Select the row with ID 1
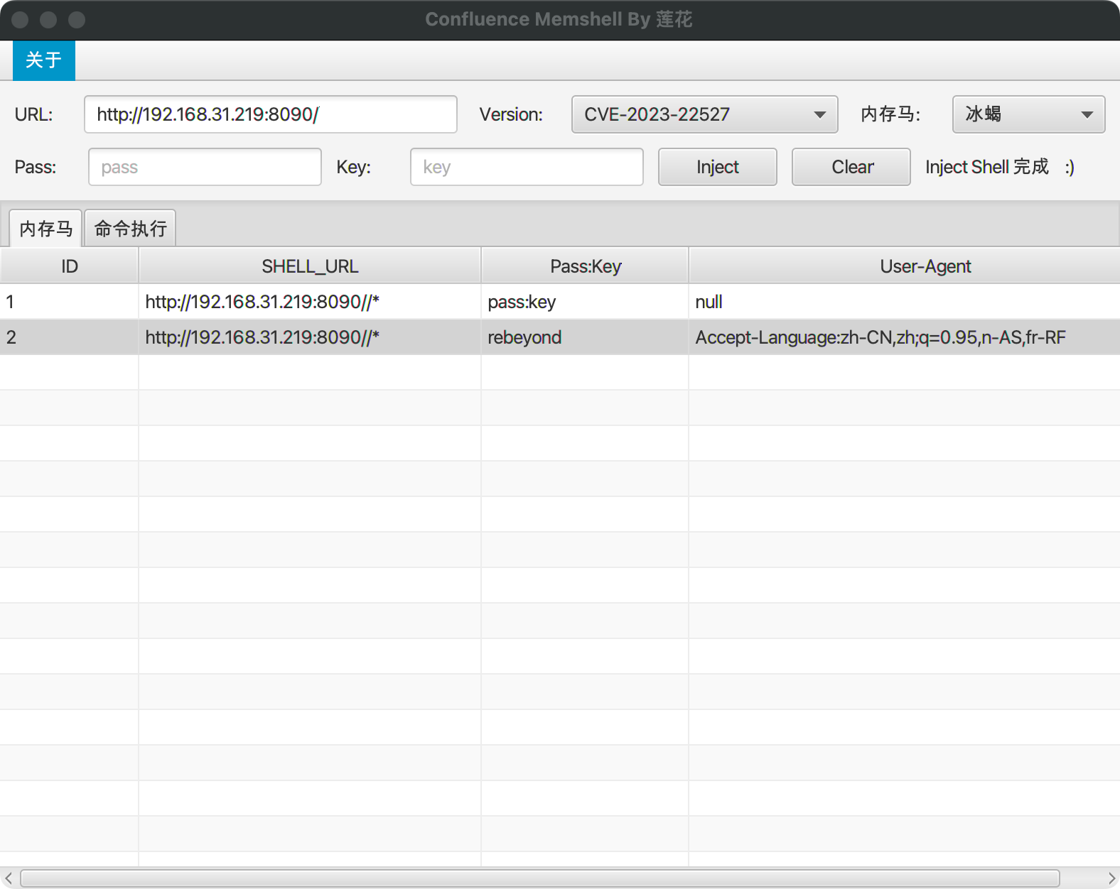The image size is (1120, 889). 560,302
